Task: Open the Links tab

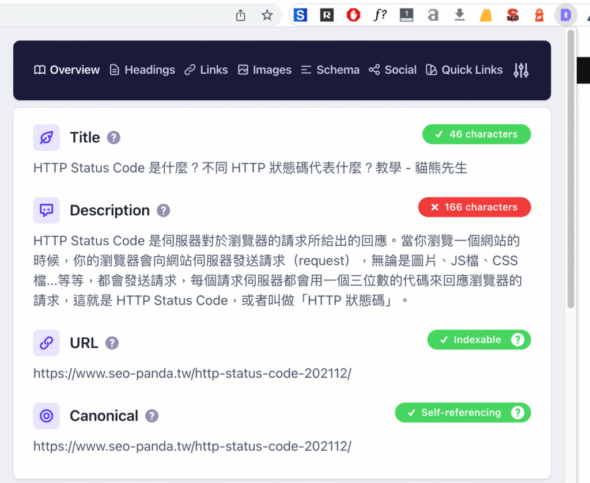Action: pos(206,70)
